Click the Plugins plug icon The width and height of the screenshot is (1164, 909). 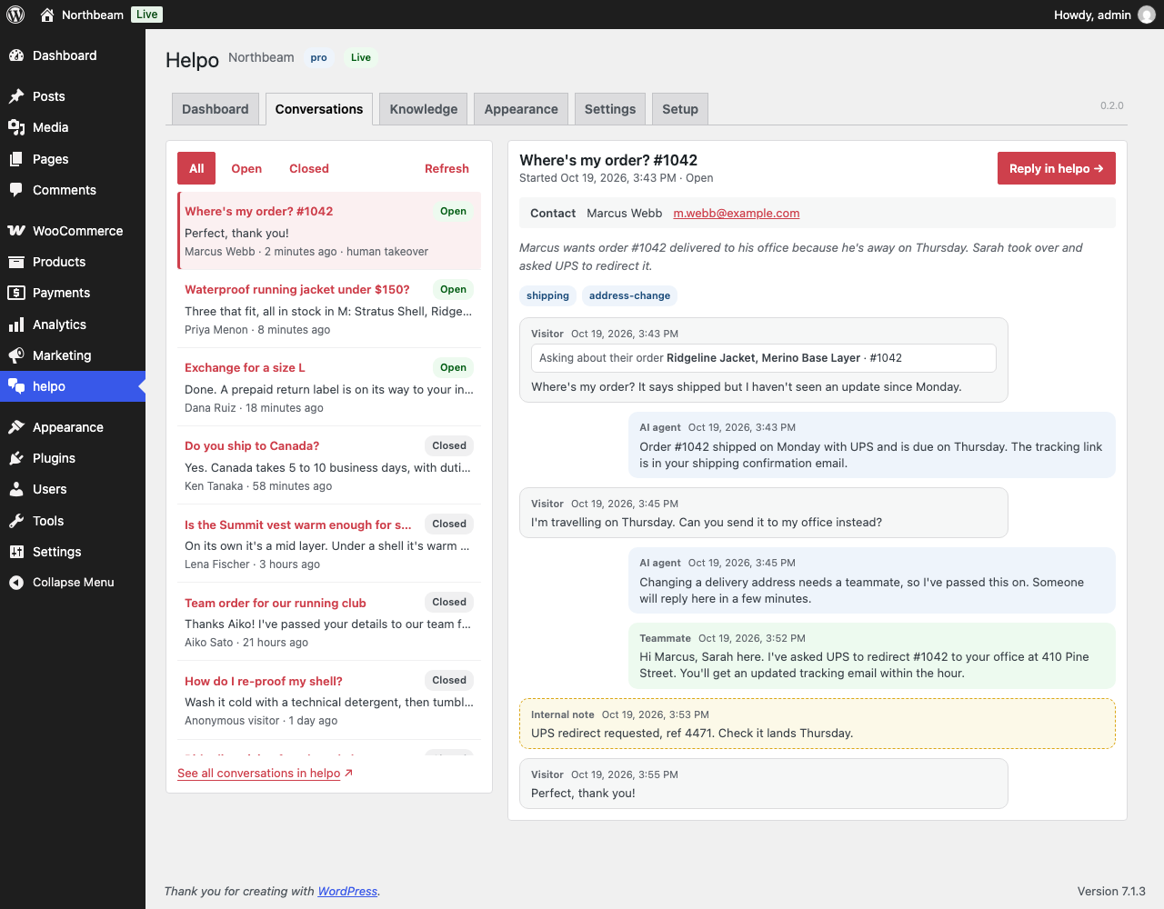tap(16, 458)
